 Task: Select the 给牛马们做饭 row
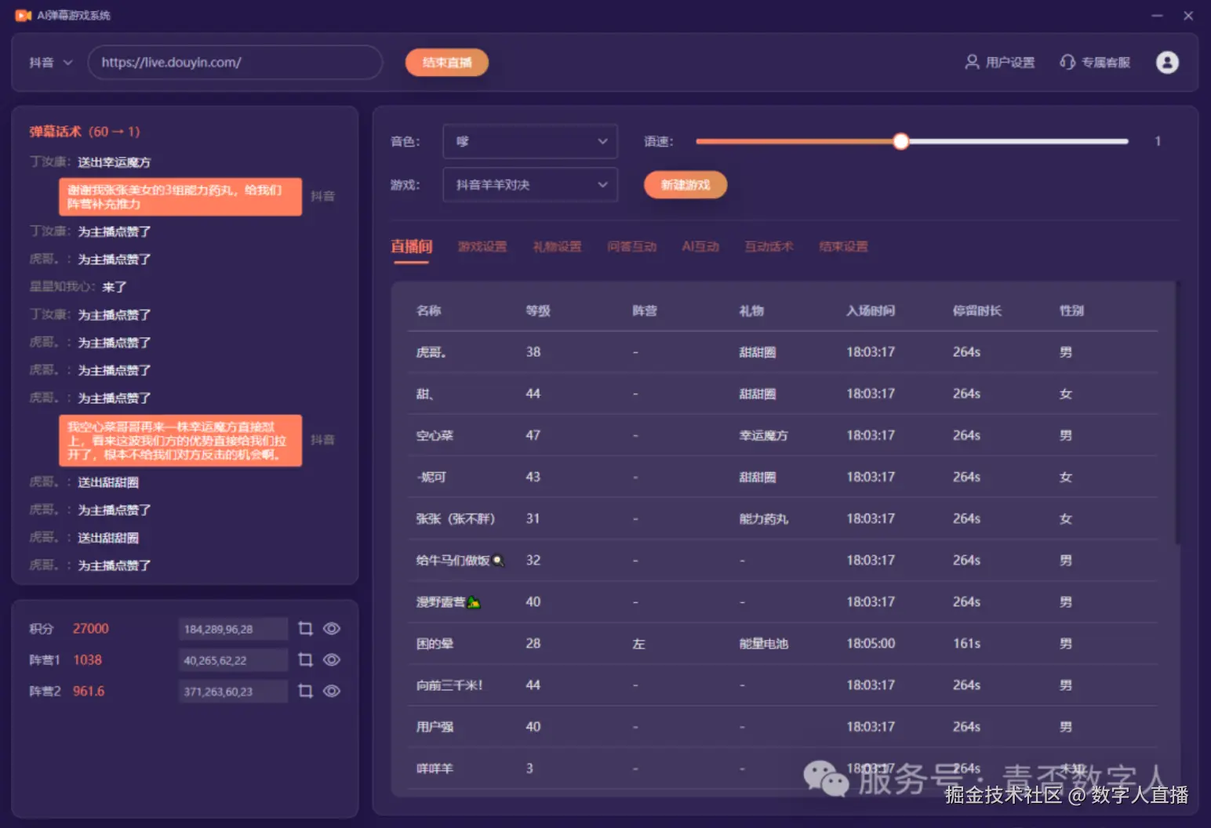pyautogui.click(x=783, y=560)
